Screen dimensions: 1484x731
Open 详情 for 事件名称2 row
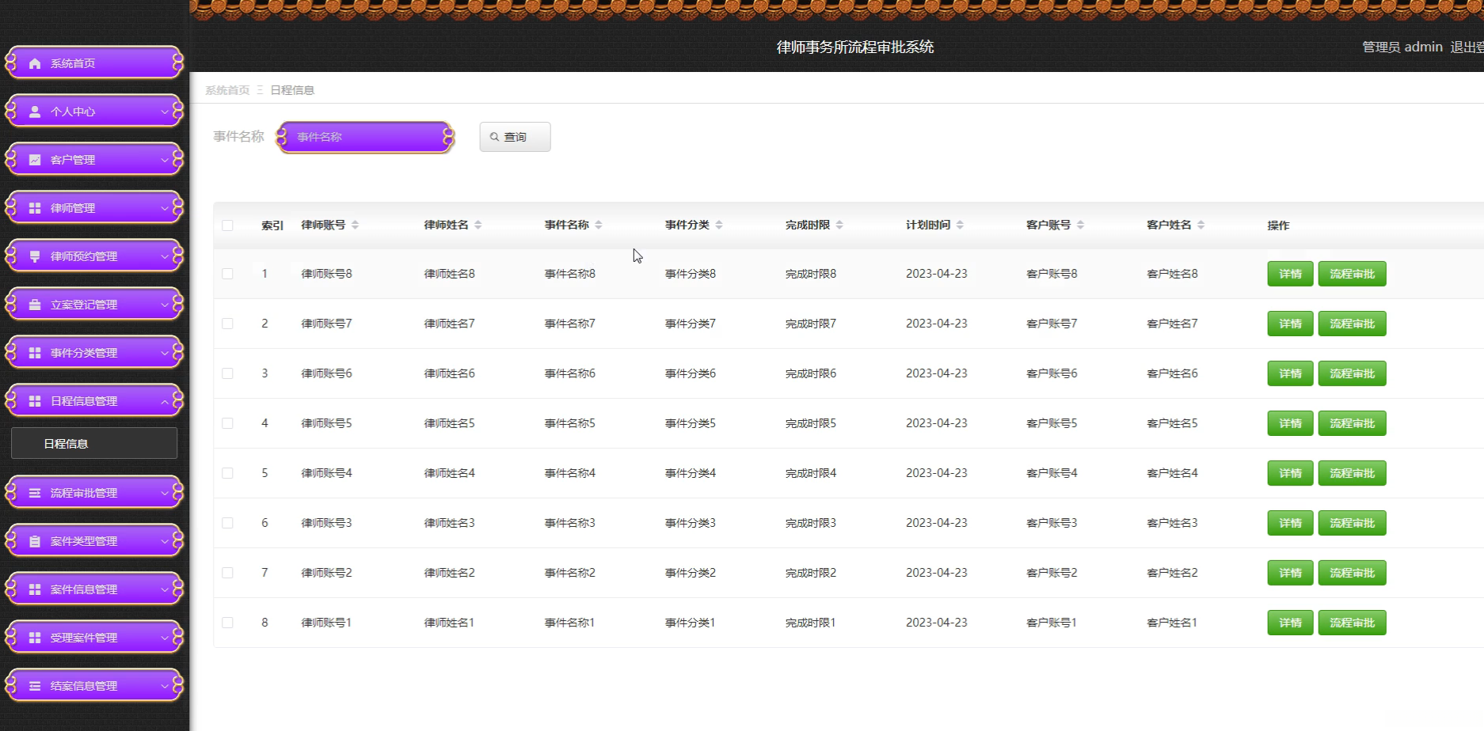[x=1290, y=573]
